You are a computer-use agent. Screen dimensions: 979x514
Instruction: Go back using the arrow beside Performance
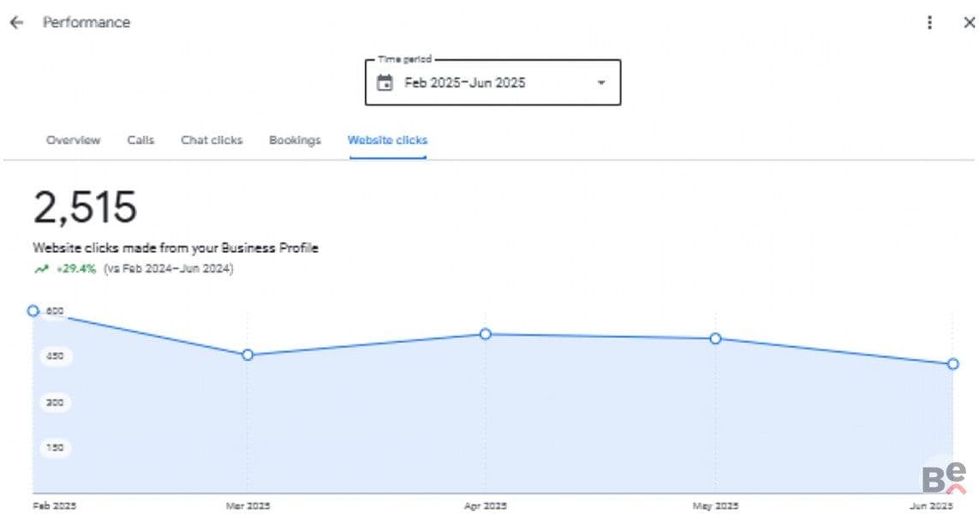pos(16,22)
